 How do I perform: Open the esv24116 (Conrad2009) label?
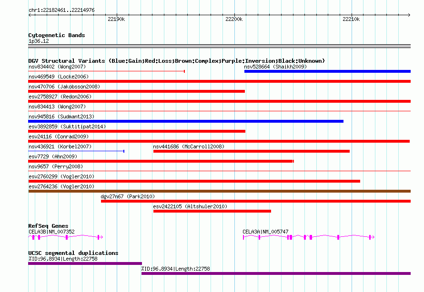click(59, 136)
